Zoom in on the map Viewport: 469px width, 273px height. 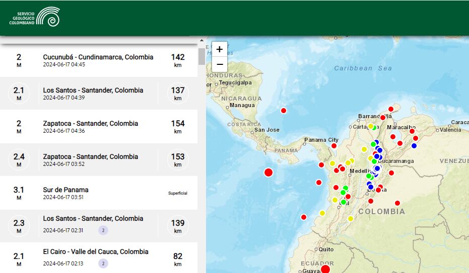tap(220, 49)
